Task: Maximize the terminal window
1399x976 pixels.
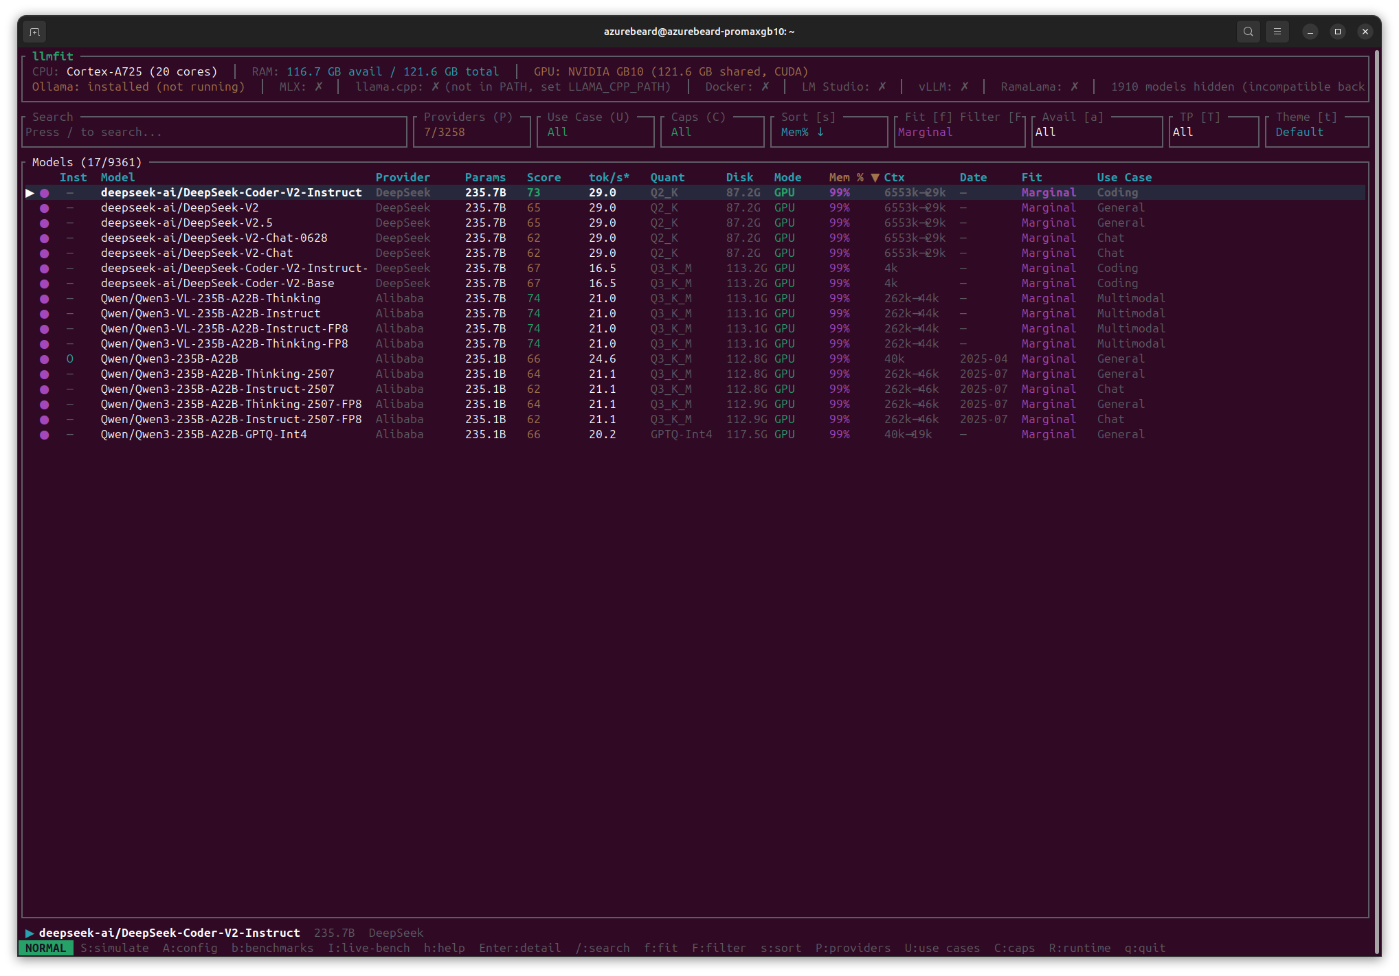Action: 1338,32
